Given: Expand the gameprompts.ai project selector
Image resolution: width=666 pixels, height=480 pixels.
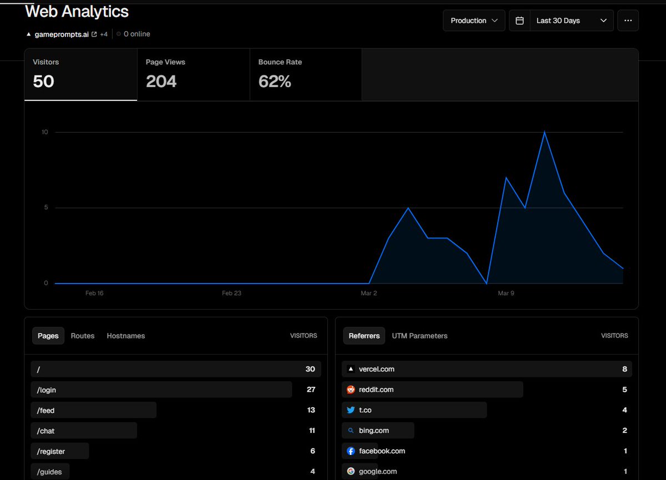Looking at the screenshot, I should click(59, 34).
